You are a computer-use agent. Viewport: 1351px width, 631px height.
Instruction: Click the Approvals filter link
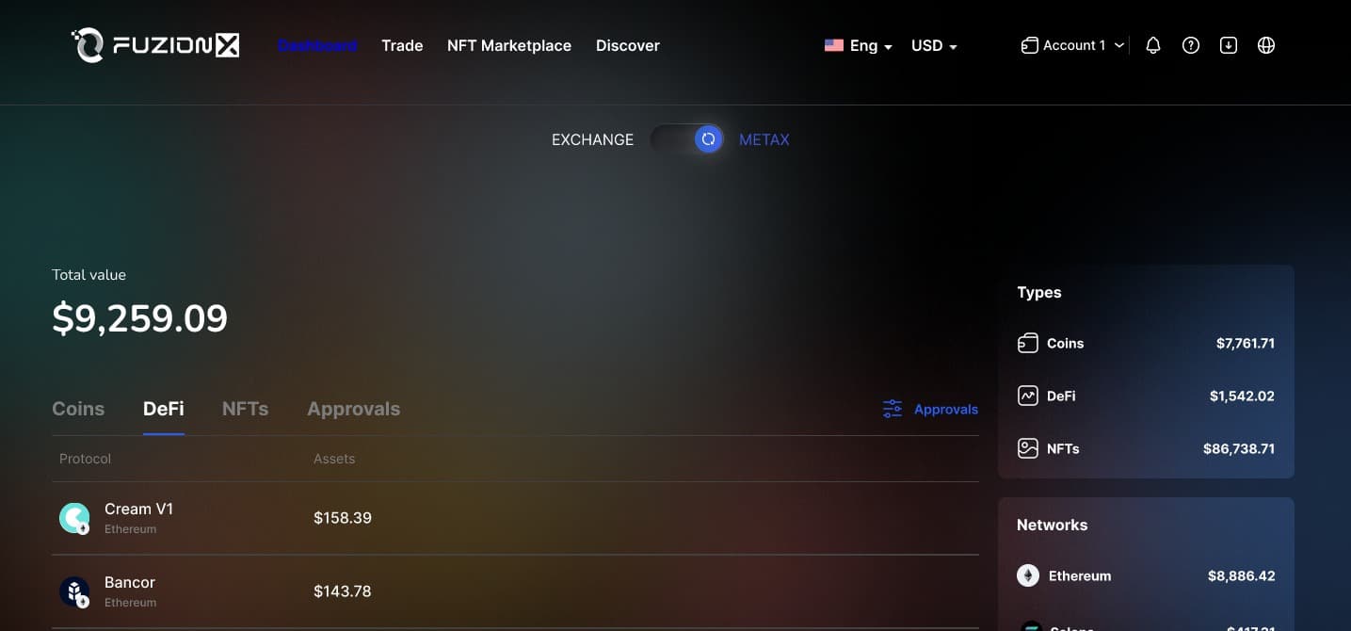point(930,409)
